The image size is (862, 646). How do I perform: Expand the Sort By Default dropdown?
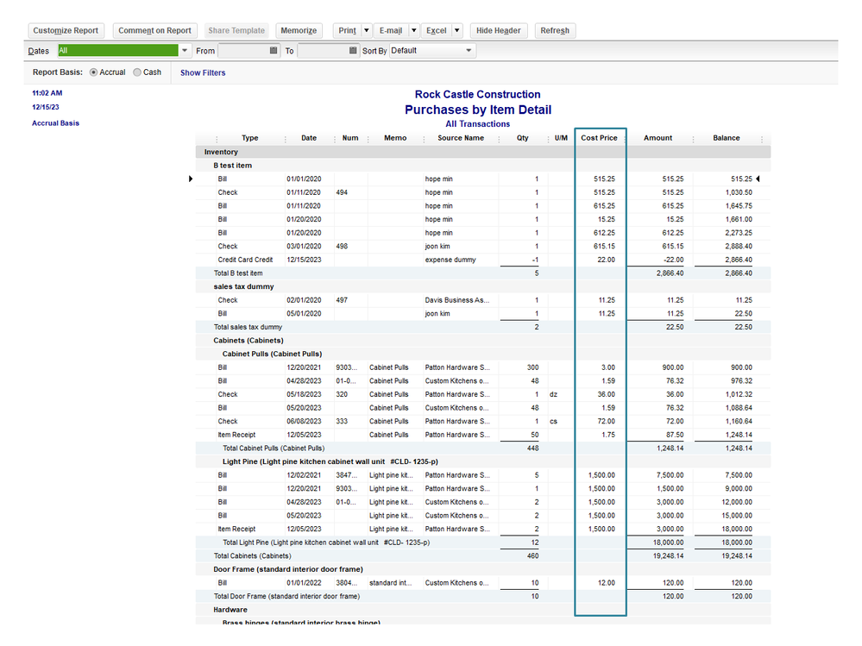[469, 51]
